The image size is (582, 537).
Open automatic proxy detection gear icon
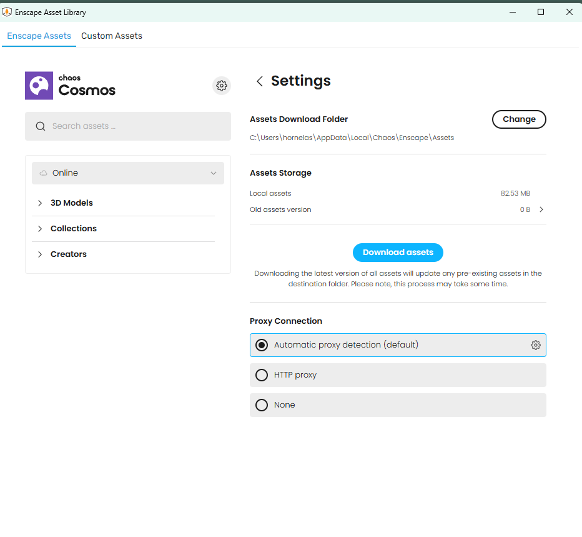pyautogui.click(x=535, y=345)
